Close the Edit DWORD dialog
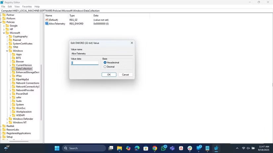The width and height of the screenshot is (273, 153). [132, 43]
